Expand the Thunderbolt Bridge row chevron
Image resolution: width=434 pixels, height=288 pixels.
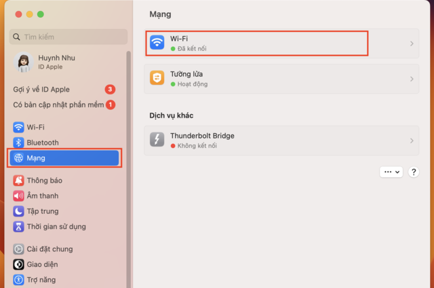point(412,141)
